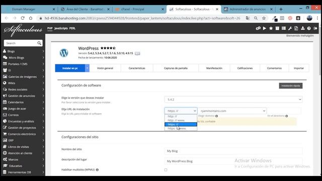The image size is (322, 181).
Task: Open the protocol https:// dropdown
Action: click(x=181, y=111)
